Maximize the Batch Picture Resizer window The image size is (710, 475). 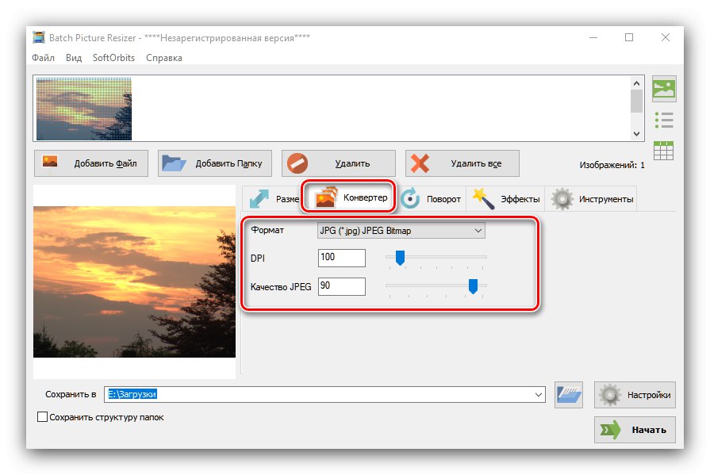[x=629, y=37]
